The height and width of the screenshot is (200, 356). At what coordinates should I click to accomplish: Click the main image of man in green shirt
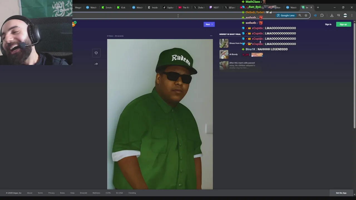[x=160, y=114]
